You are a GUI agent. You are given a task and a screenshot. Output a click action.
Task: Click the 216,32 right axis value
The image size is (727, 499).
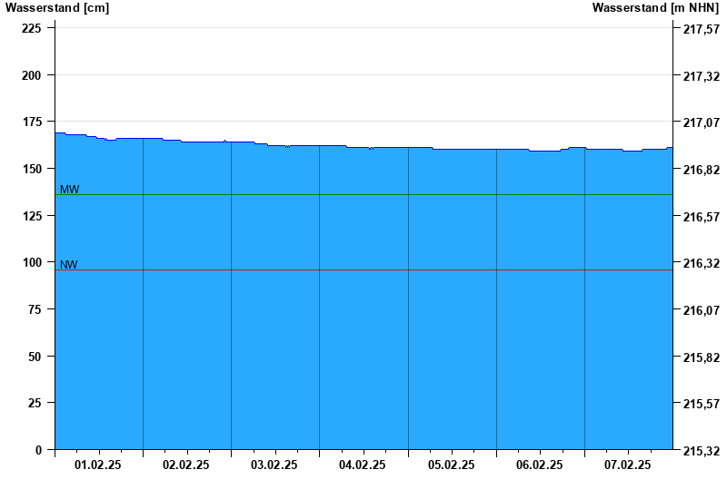click(x=702, y=263)
